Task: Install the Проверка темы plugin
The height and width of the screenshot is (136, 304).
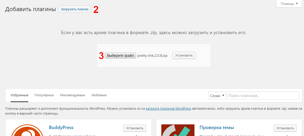Action: [285, 128]
